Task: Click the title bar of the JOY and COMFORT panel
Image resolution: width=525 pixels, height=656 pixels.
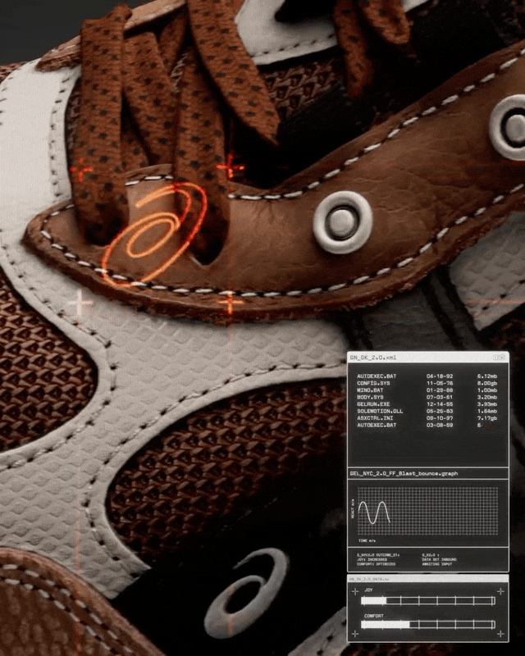Action: 428,579
